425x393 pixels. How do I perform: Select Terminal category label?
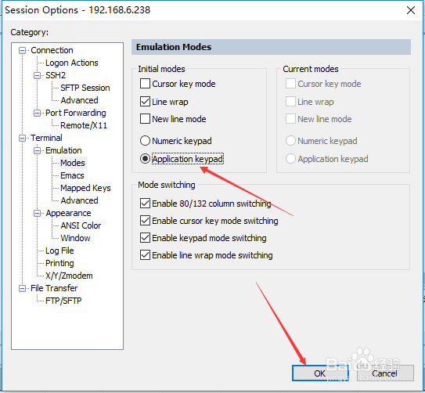pyautogui.click(x=46, y=138)
